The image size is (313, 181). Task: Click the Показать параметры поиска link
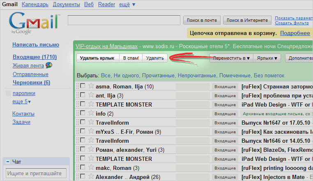coord(294,18)
